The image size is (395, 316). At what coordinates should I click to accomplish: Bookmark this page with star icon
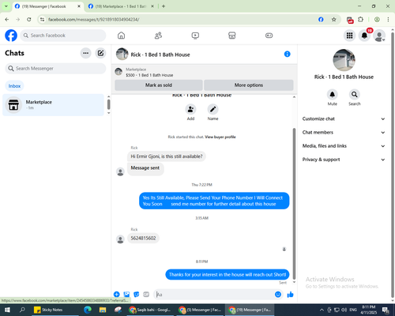333,20
